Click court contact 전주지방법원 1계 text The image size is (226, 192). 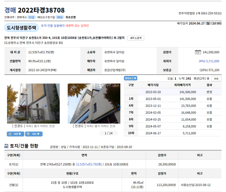click(200, 13)
